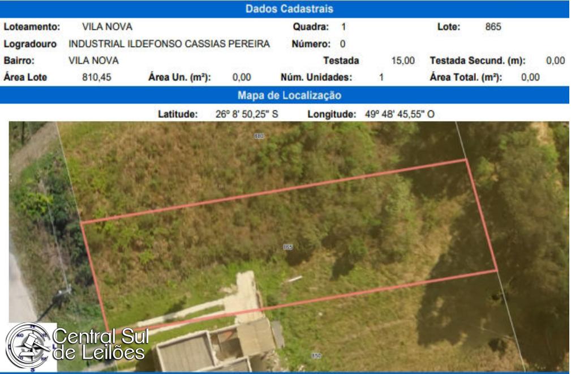
Task: Select the Longitude coordinate value
Action: tap(400, 114)
